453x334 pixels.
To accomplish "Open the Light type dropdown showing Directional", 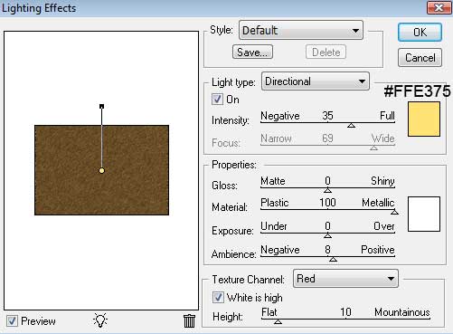I will (x=316, y=81).
